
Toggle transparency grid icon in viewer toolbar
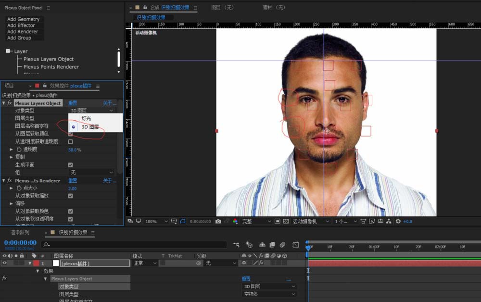pos(286,221)
